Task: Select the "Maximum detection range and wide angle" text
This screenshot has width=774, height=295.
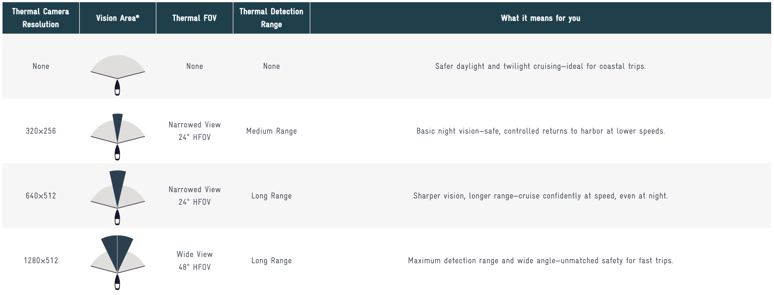Action: (x=540, y=260)
